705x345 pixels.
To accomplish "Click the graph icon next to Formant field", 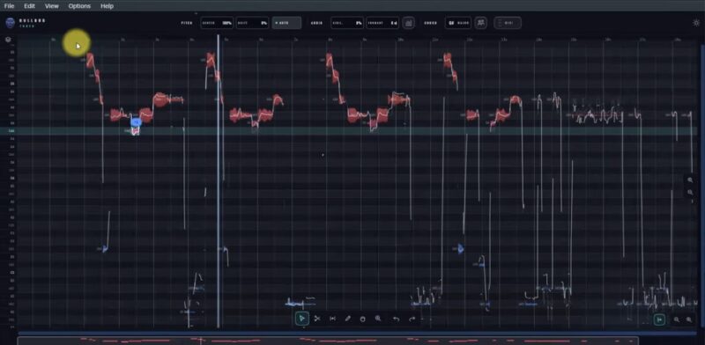I will (408, 23).
